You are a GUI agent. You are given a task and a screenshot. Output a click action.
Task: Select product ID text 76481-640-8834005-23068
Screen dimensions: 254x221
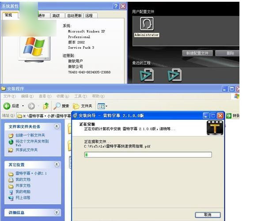[x=89, y=72]
